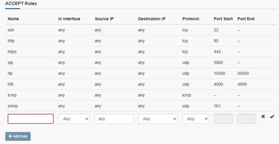
Task: Confirm new rule with checkmark icon
Action: point(272,117)
